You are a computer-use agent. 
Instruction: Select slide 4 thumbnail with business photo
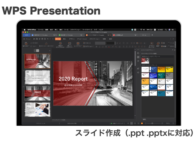[38, 109]
